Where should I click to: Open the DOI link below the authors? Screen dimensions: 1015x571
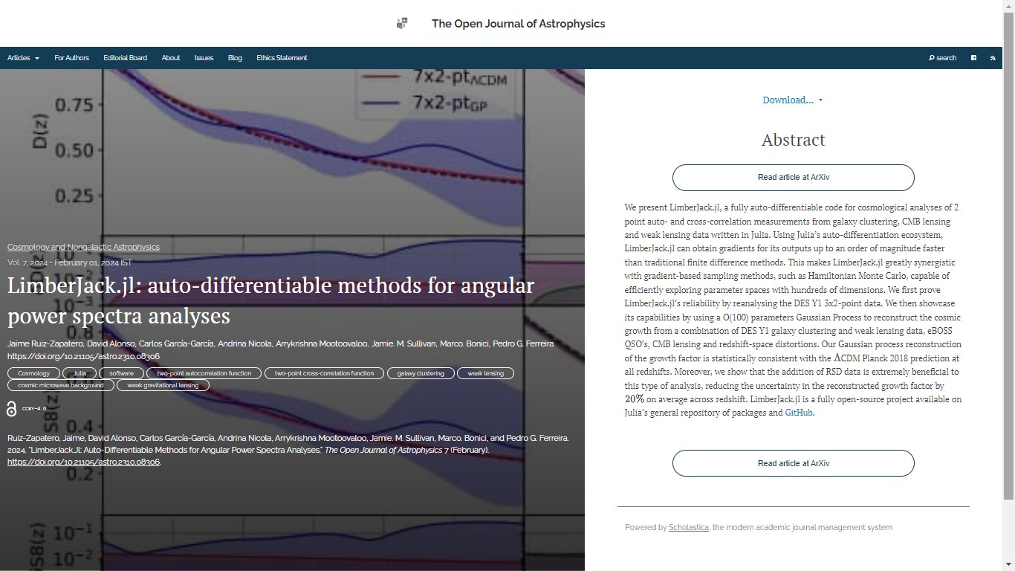[x=83, y=356]
